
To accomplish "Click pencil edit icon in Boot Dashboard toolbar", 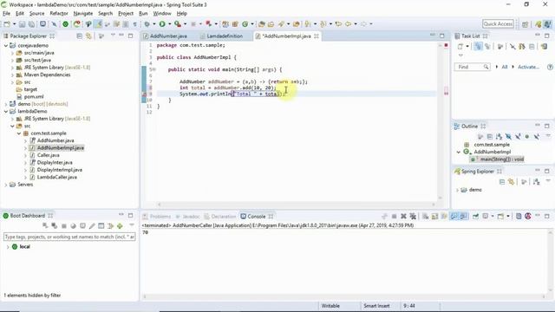I will pyautogui.click(x=92, y=226).
